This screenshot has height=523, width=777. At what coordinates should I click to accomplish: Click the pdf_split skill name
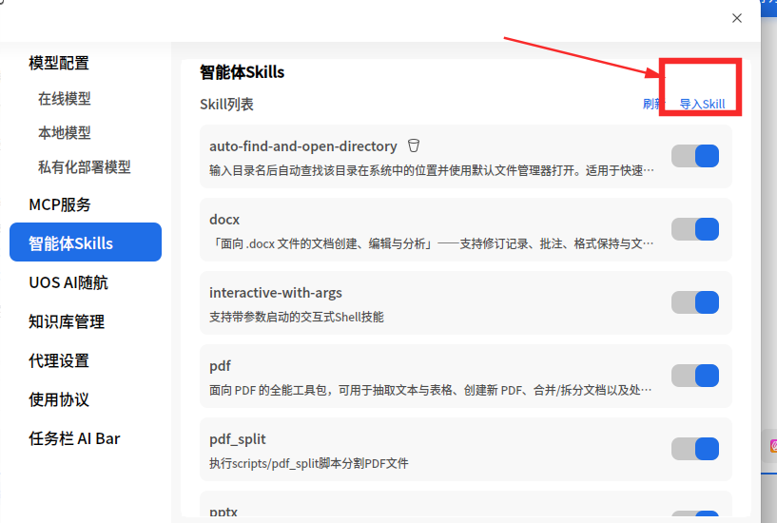238,439
